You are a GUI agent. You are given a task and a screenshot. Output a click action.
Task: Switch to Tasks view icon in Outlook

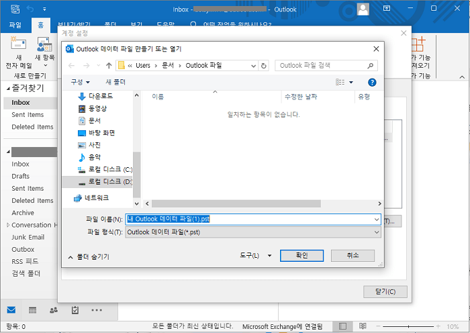click(75, 310)
